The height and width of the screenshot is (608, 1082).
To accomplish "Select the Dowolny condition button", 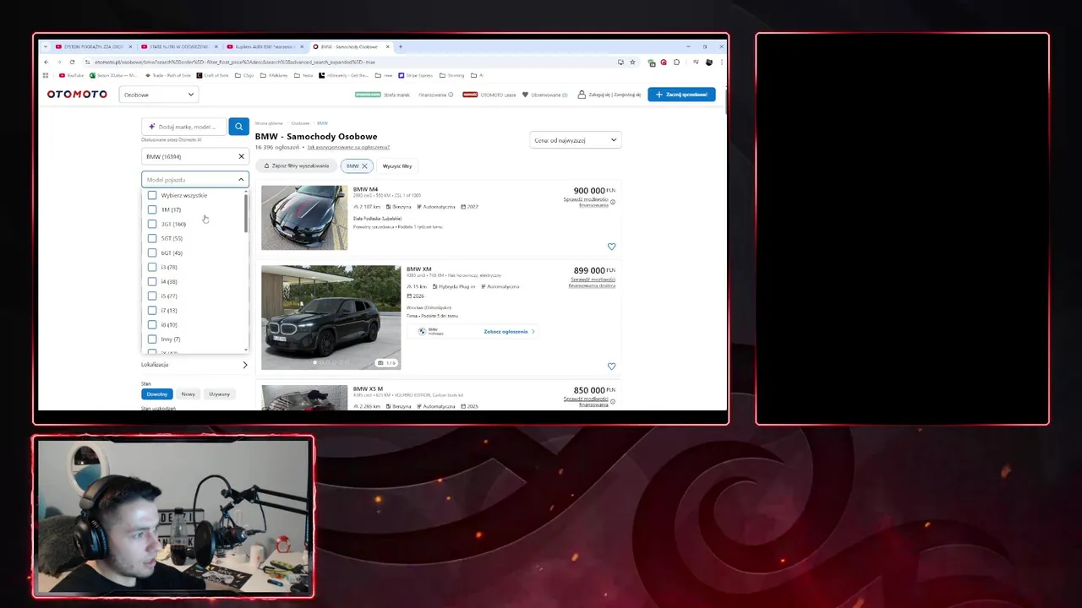I will [x=157, y=394].
